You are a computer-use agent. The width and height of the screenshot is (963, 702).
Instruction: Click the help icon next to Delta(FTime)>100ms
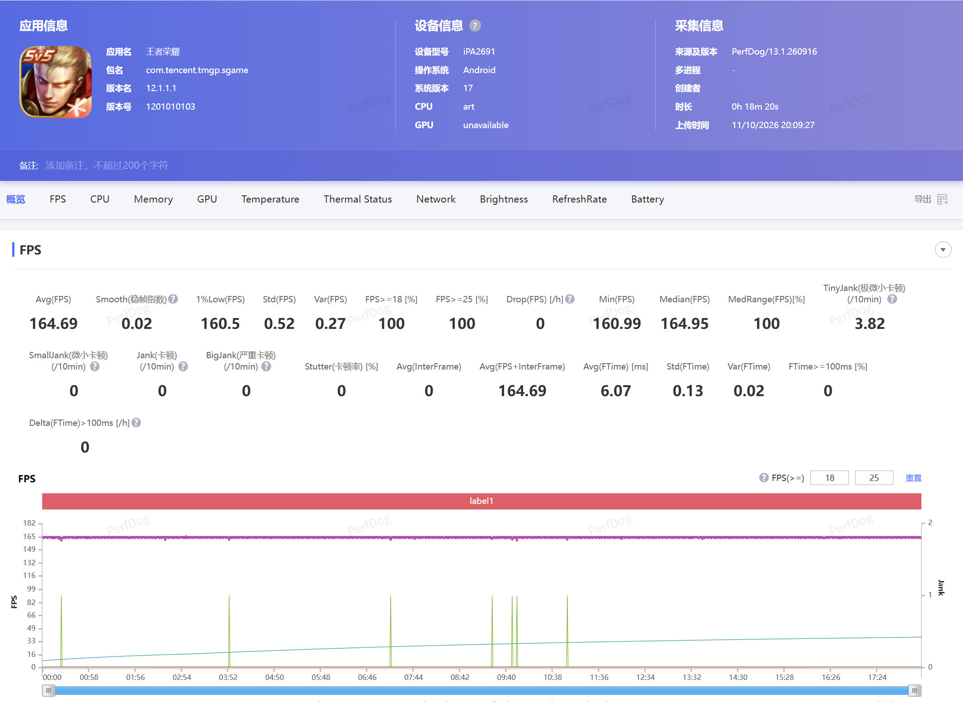coord(136,423)
